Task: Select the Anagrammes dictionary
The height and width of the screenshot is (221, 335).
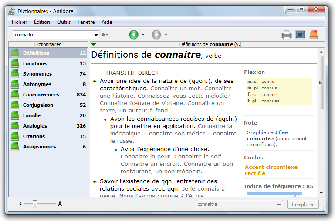Action: click(x=48, y=147)
